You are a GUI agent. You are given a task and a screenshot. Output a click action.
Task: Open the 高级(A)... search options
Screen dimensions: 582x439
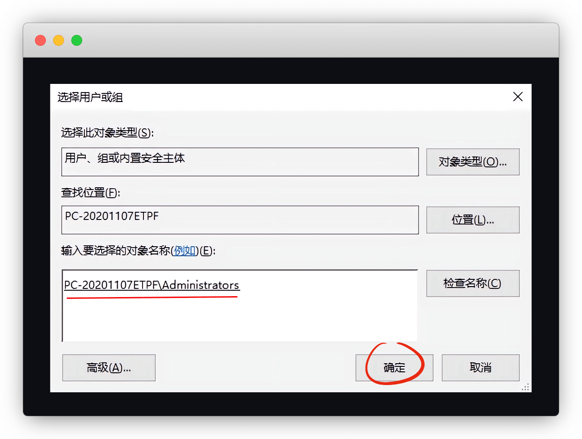pos(109,368)
